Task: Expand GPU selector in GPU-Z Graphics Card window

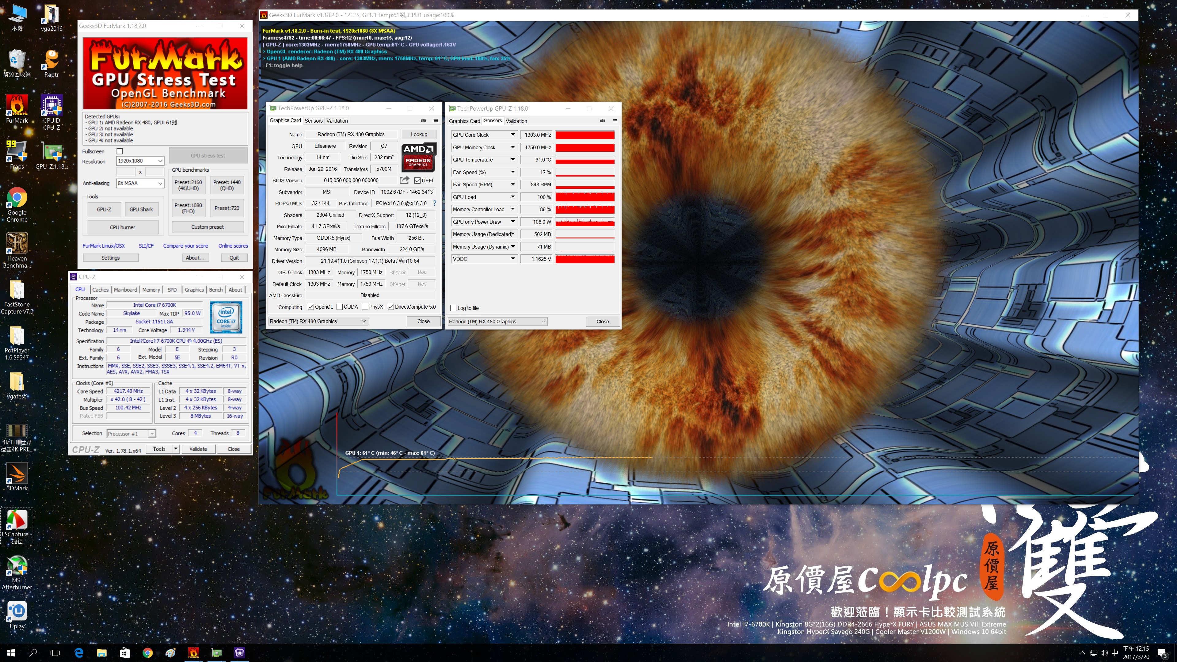Action: pos(318,321)
